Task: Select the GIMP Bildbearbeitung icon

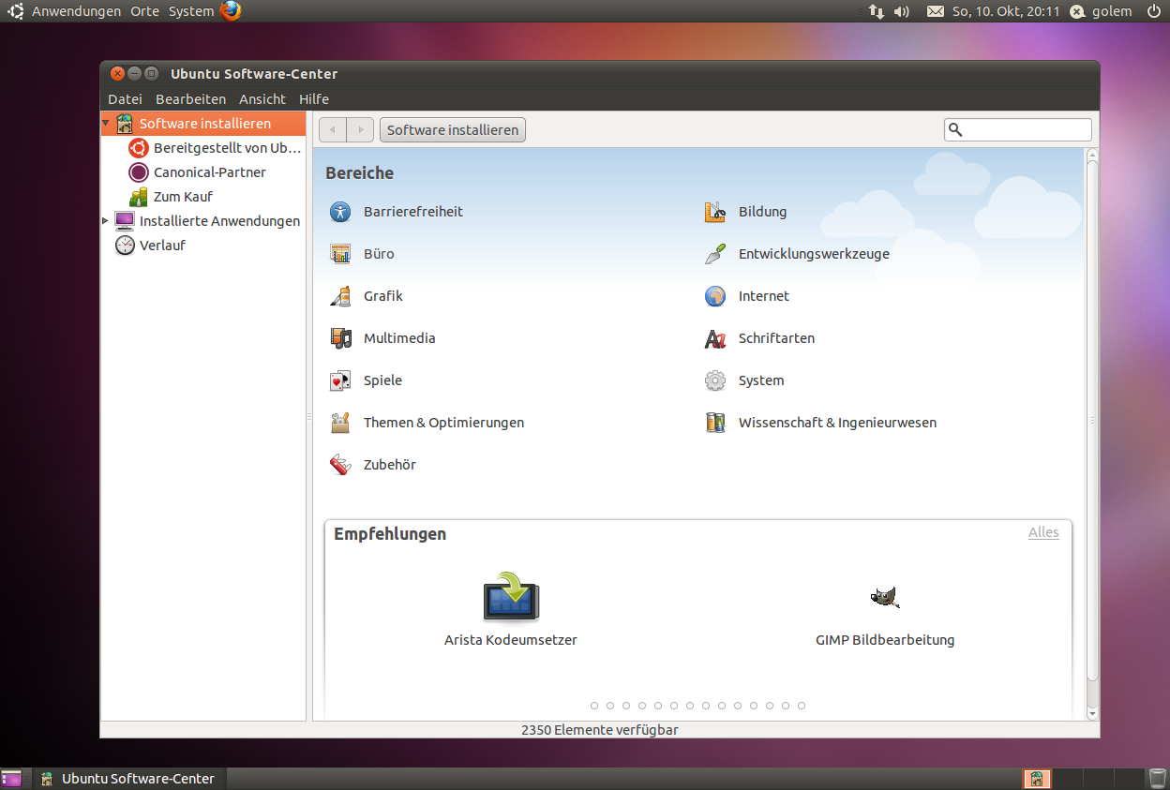Action: (x=885, y=597)
